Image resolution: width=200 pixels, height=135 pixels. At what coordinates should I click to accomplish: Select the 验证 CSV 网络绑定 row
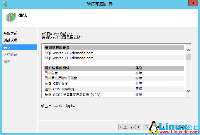point(114,89)
